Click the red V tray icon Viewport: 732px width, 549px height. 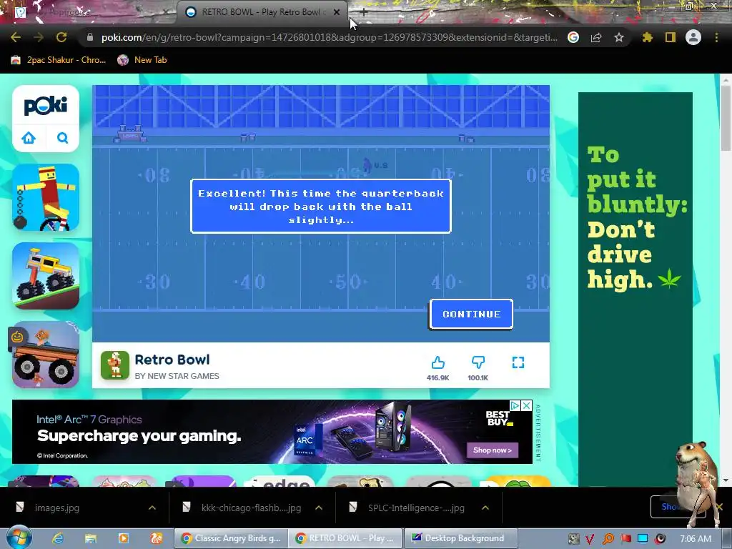click(x=590, y=539)
